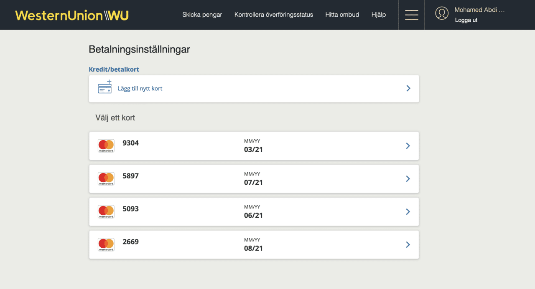The width and height of the screenshot is (535, 289).
Task: Click the Mohamed Abdi account name
Action: click(x=479, y=9)
